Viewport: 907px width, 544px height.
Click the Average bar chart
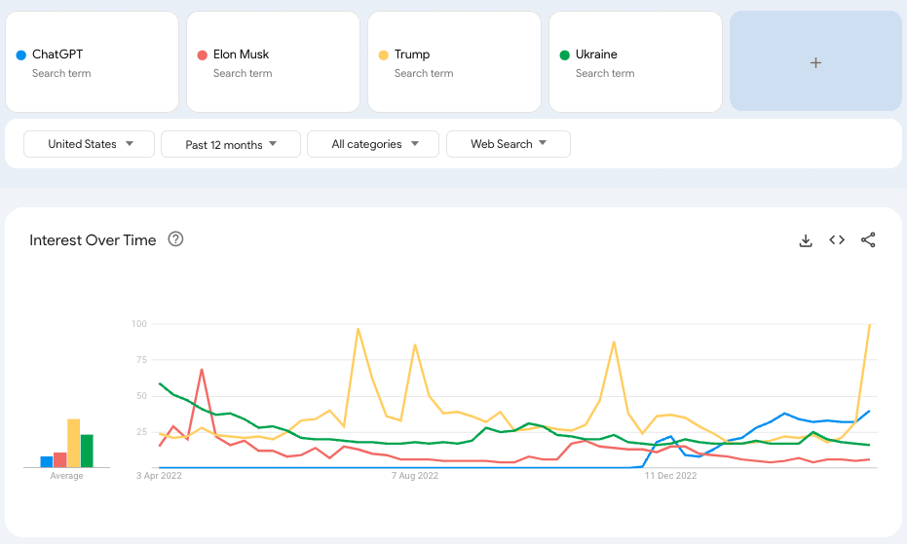pos(66,444)
